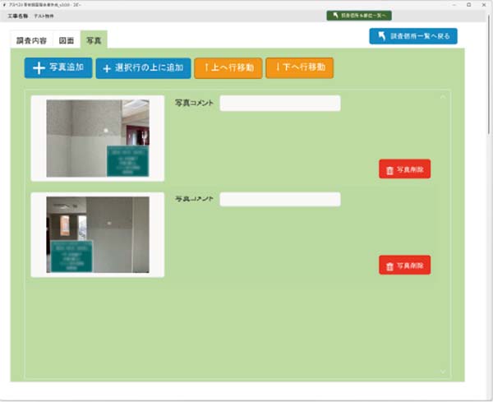Move selected row up with 上へ行移動
Viewport: 493px width, 402px height.
coord(228,68)
